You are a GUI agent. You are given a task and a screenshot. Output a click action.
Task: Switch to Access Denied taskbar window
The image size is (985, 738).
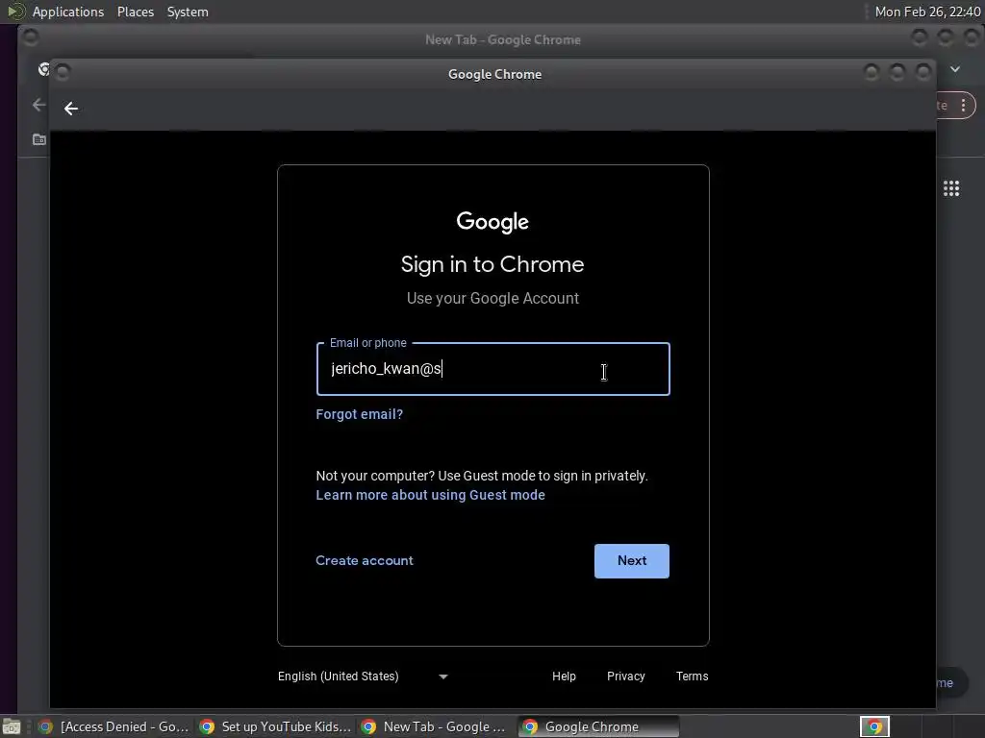tap(114, 726)
